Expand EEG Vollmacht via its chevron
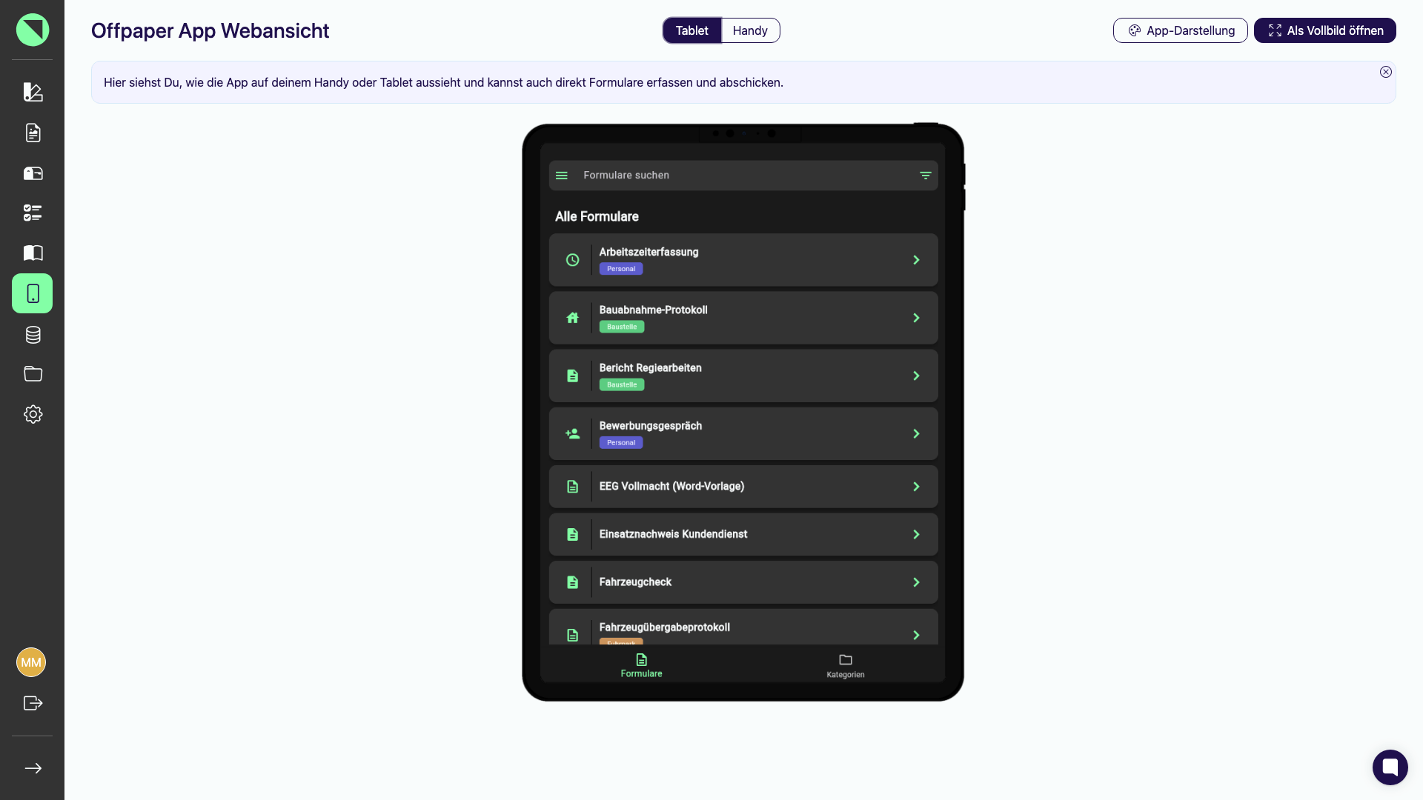The width and height of the screenshot is (1423, 800). click(x=916, y=487)
